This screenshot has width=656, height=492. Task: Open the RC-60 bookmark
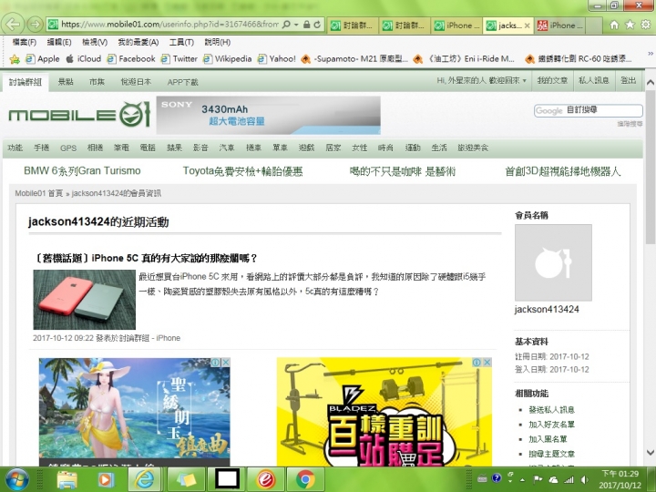click(x=579, y=59)
